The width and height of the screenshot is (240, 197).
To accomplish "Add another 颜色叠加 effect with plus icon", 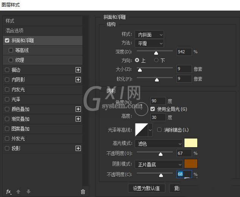I will pos(78,109).
